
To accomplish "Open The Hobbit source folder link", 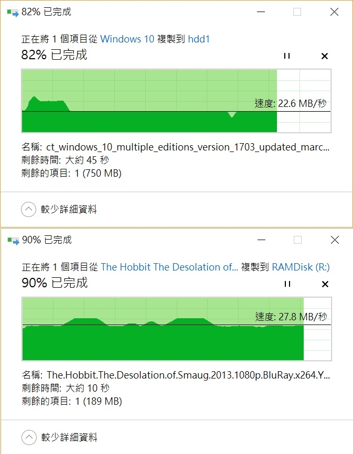I will 169,267.
